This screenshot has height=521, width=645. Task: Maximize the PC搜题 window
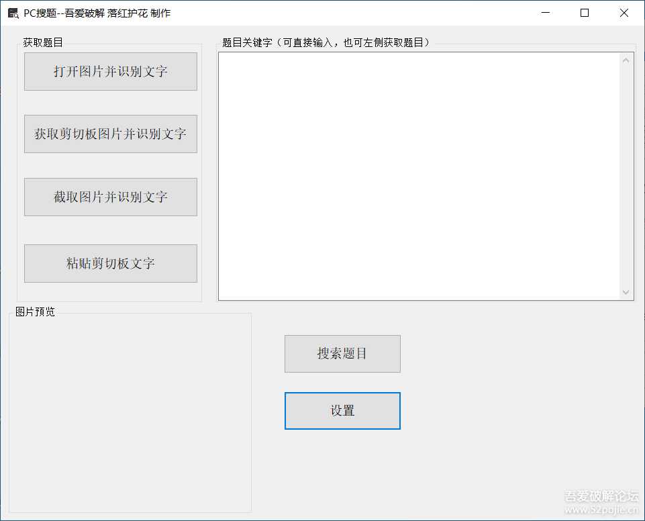585,13
